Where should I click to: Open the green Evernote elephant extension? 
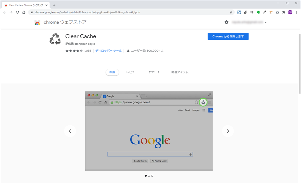pyautogui.click(x=258, y=12)
